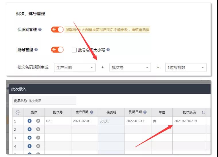Screen dimensions: 218x157
Task: Click the 保质期 cell showing 365天
Action: [111, 121]
